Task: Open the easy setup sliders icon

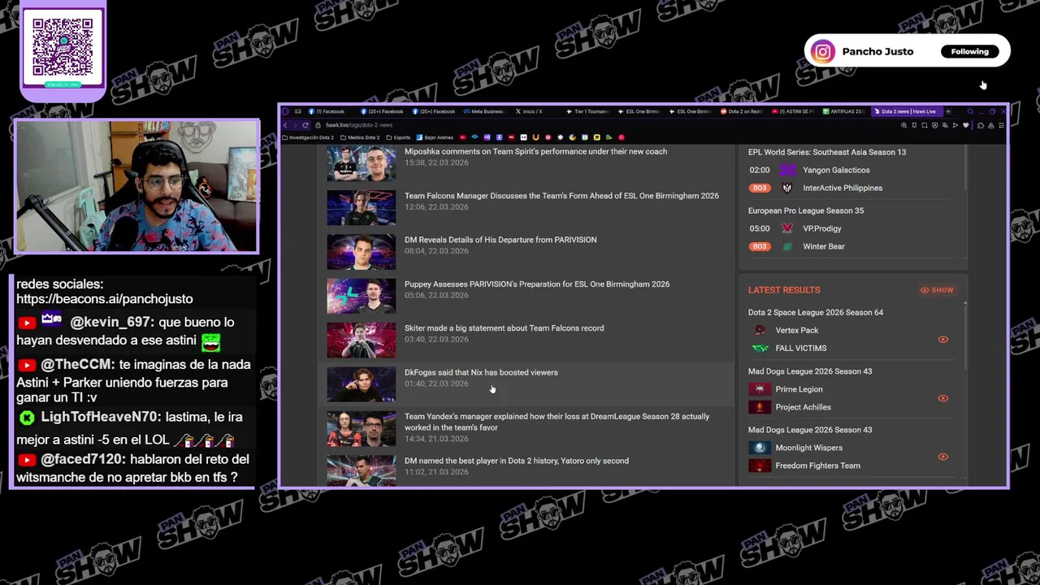Action: point(1002,125)
